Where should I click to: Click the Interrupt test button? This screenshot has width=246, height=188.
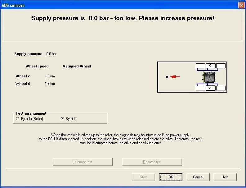83,162
